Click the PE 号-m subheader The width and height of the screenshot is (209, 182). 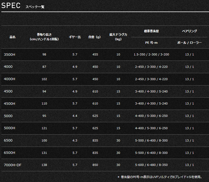pos(151,43)
